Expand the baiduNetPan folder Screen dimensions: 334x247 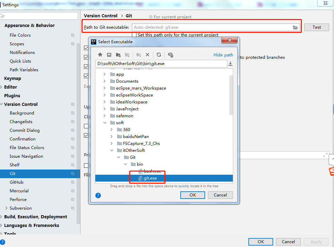pyautogui.click(x=112, y=137)
